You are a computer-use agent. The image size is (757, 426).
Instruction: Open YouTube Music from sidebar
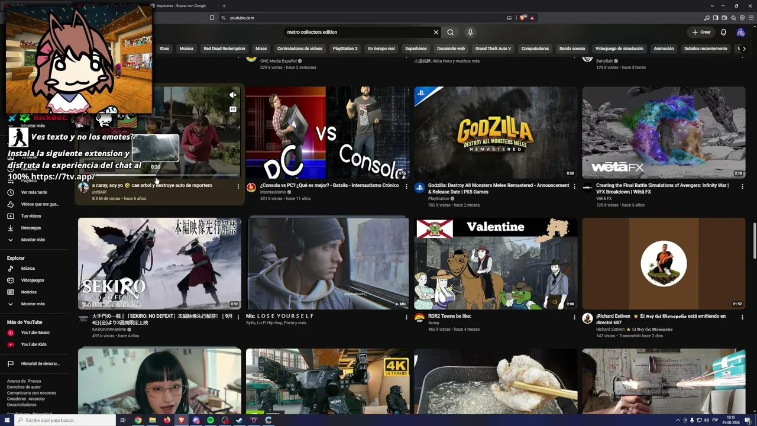coord(35,333)
